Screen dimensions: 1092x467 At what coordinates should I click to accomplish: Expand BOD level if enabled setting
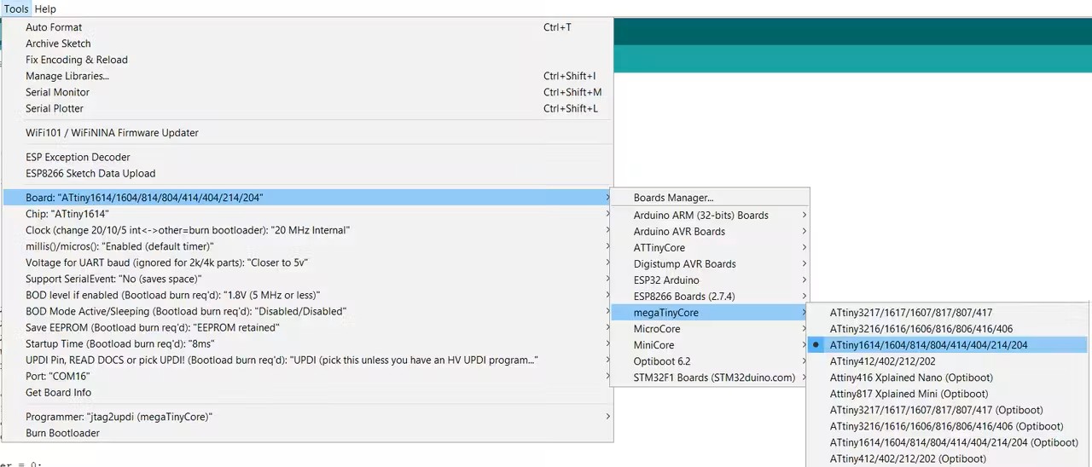307,295
